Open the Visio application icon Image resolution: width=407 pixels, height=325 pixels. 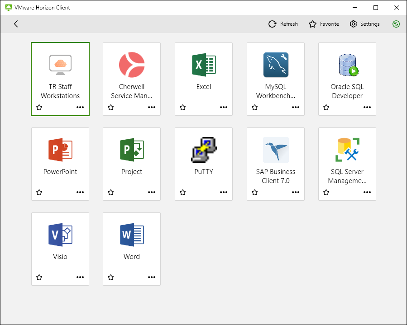(x=60, y=235)
